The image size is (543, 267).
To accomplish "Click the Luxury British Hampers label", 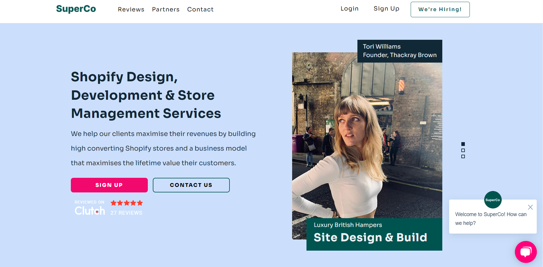I will (x=348, y=225).
